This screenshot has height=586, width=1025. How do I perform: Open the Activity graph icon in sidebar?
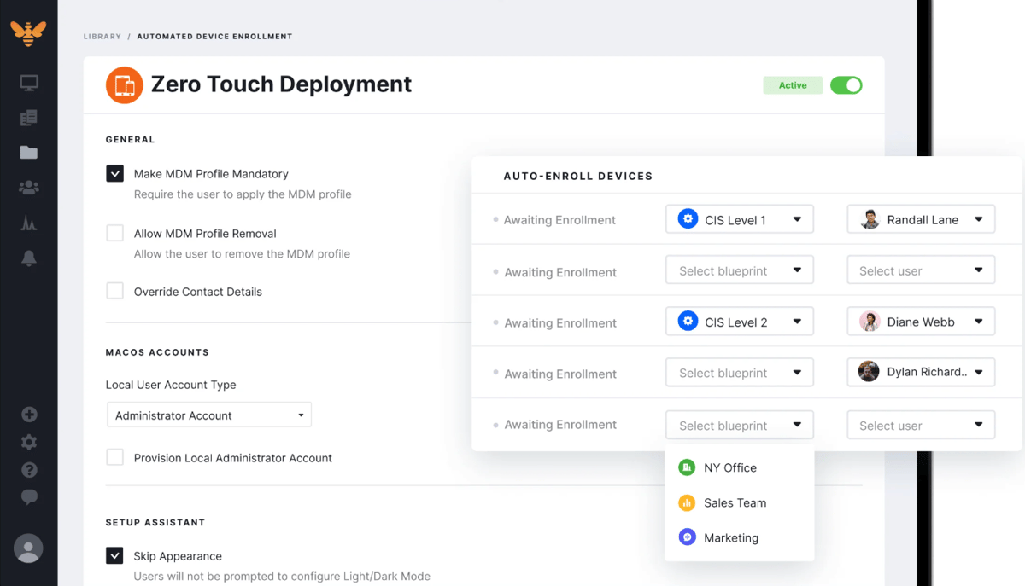[x=29, y=223]
